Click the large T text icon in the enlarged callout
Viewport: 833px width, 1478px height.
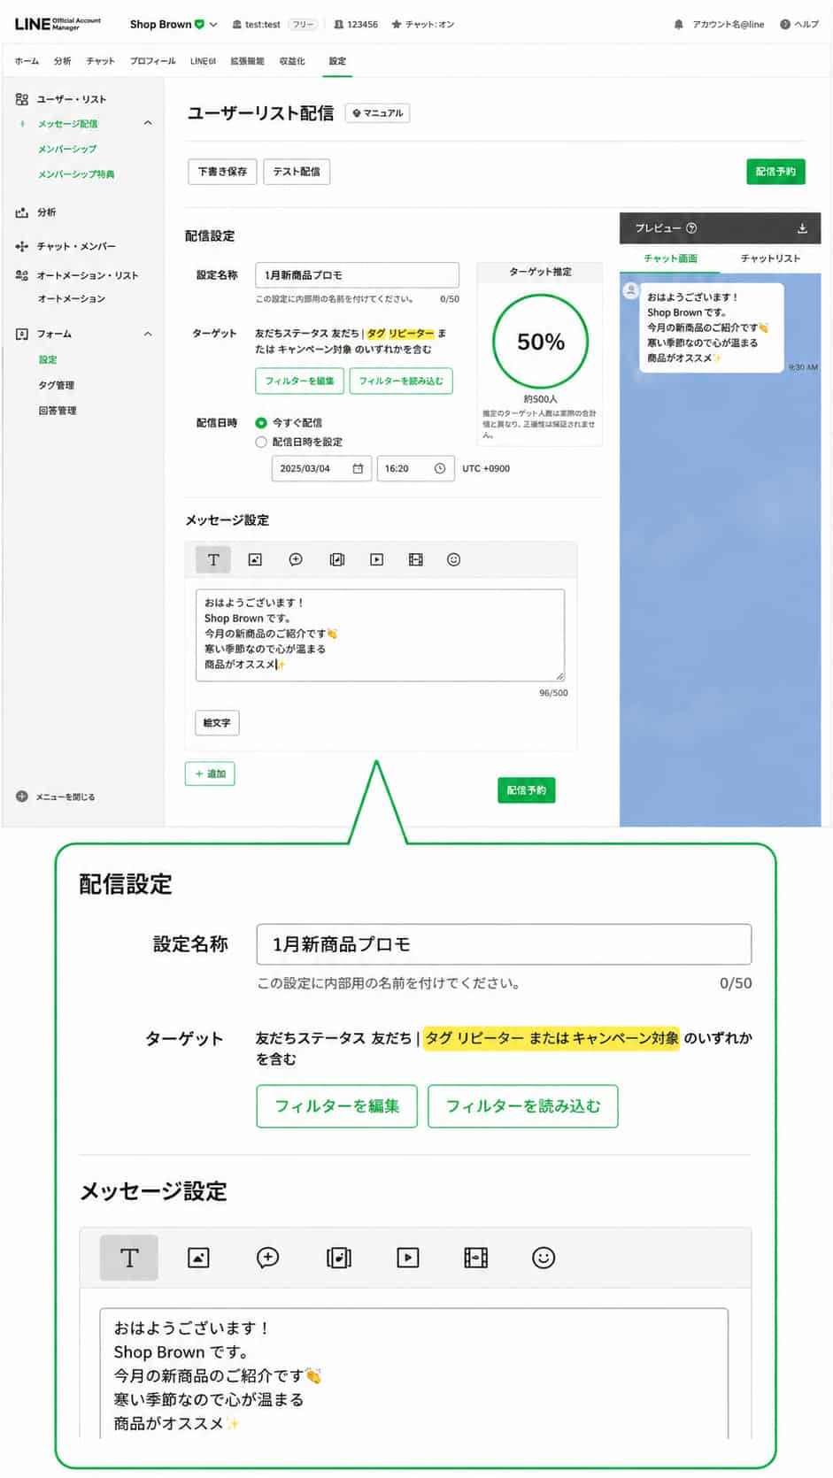(129, 1258)
